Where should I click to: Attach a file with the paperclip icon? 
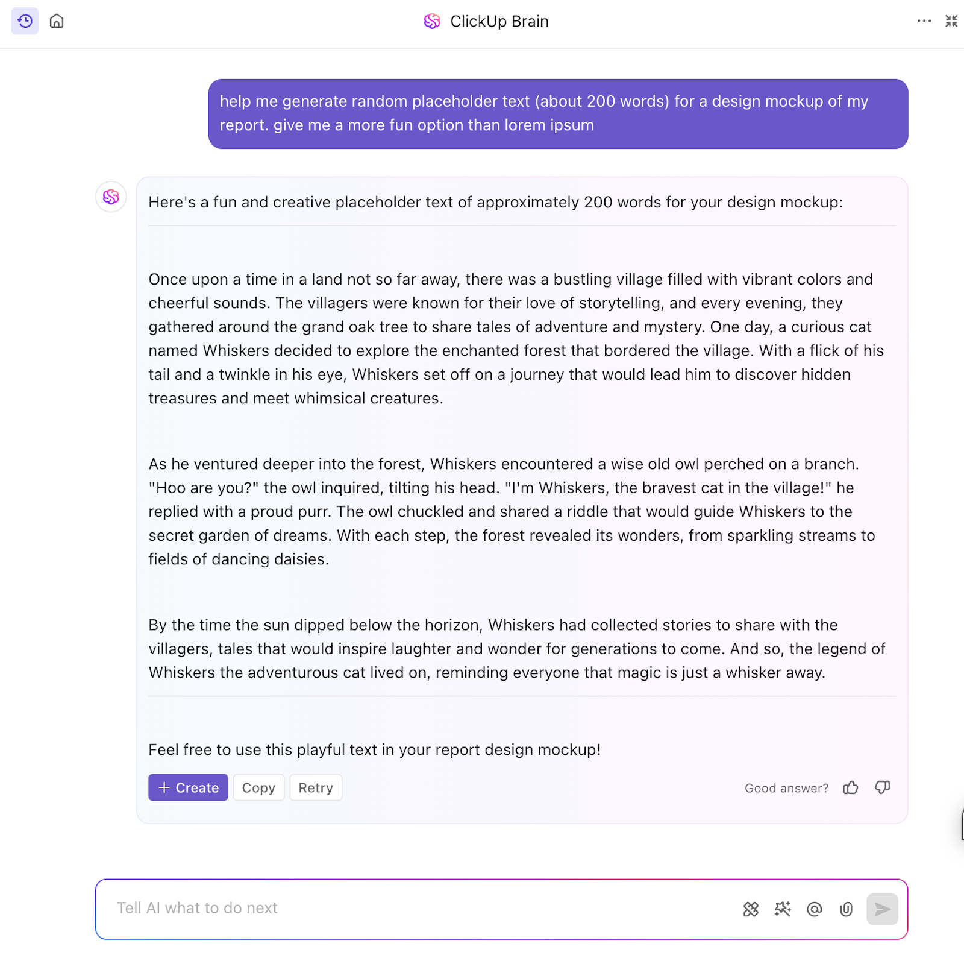pyautogui.click(x=846, y=908)
